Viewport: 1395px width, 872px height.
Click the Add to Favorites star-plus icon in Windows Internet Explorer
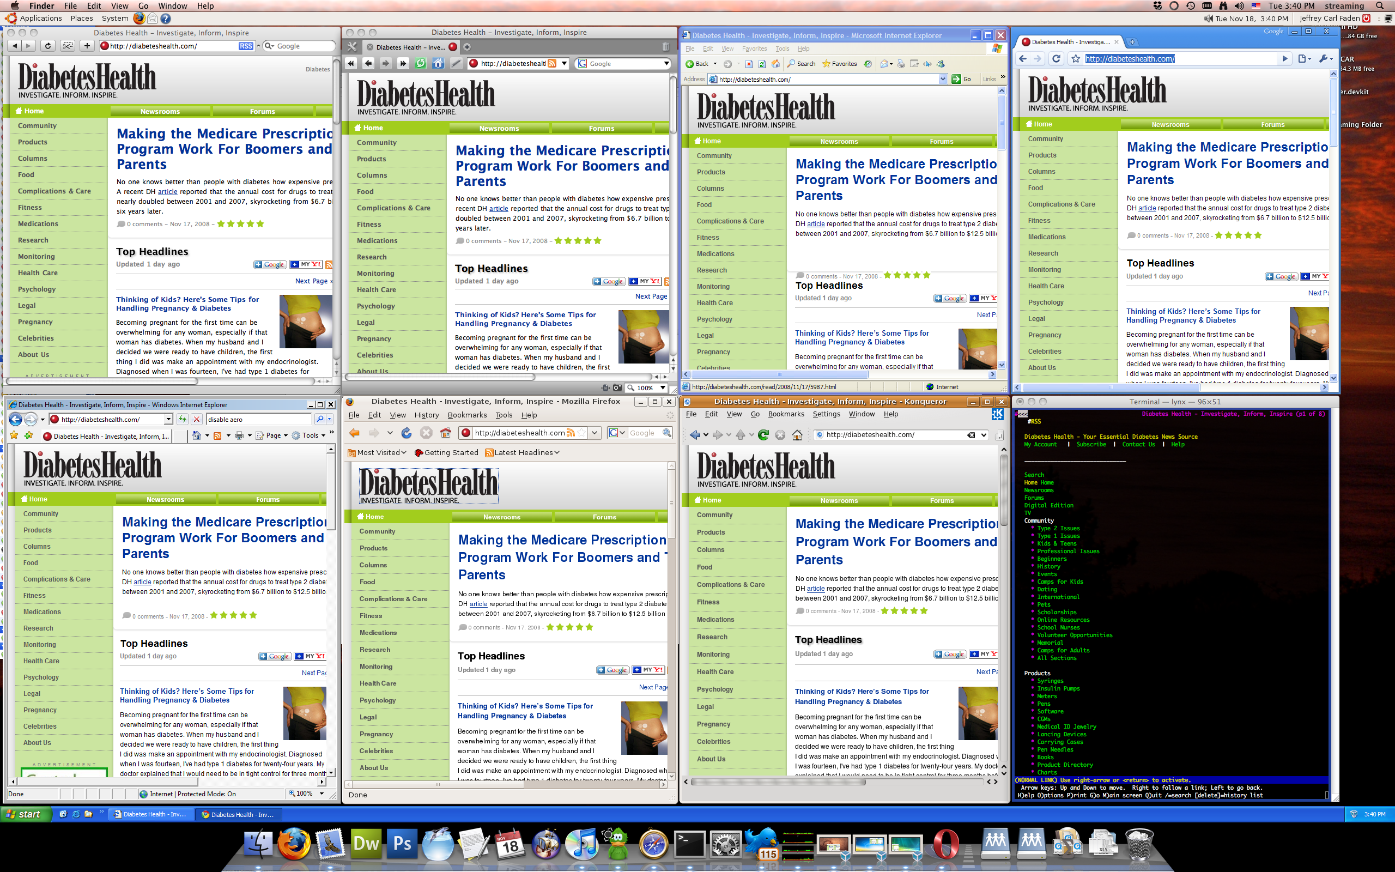click(28, 435)
